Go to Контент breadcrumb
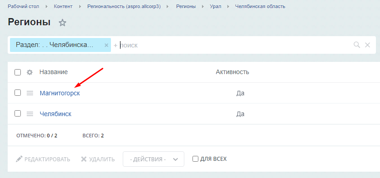The width and height of the screenshot is (380, 178). click(63, 6)
